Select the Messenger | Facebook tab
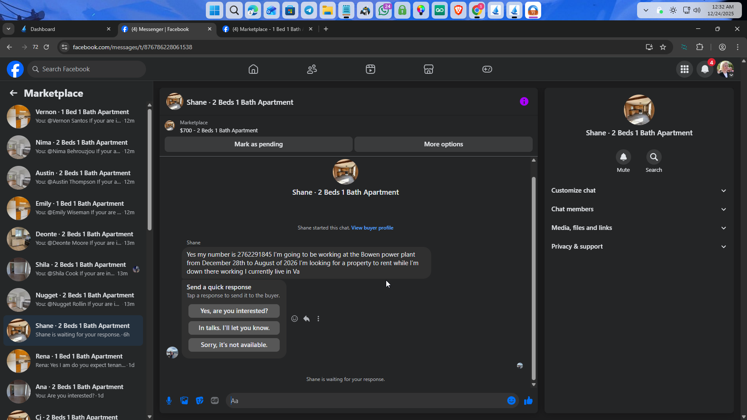 coord(166,29)
